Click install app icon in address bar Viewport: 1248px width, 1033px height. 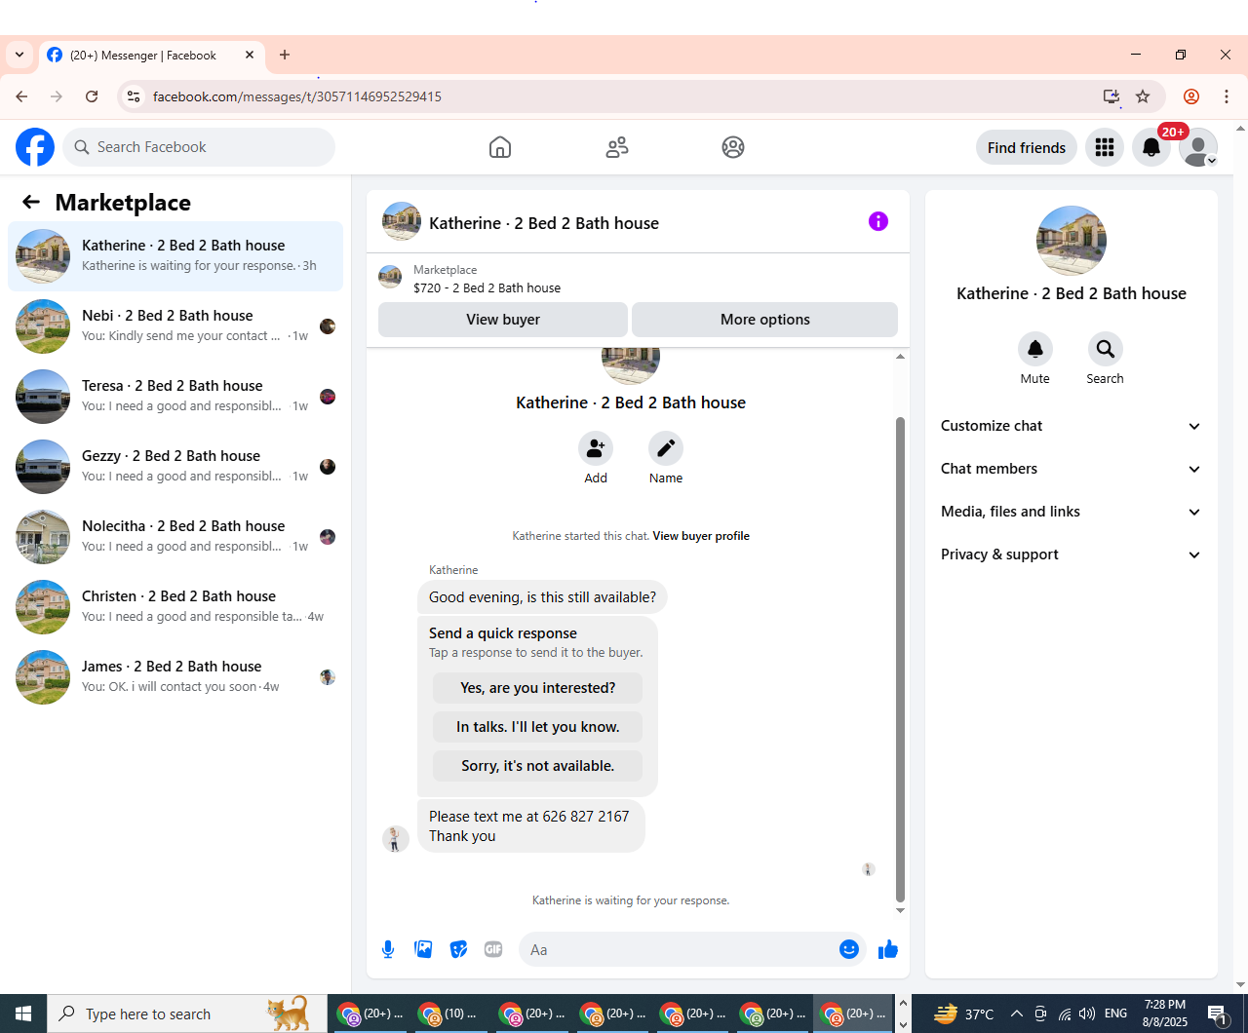(x=1111, y=96)
